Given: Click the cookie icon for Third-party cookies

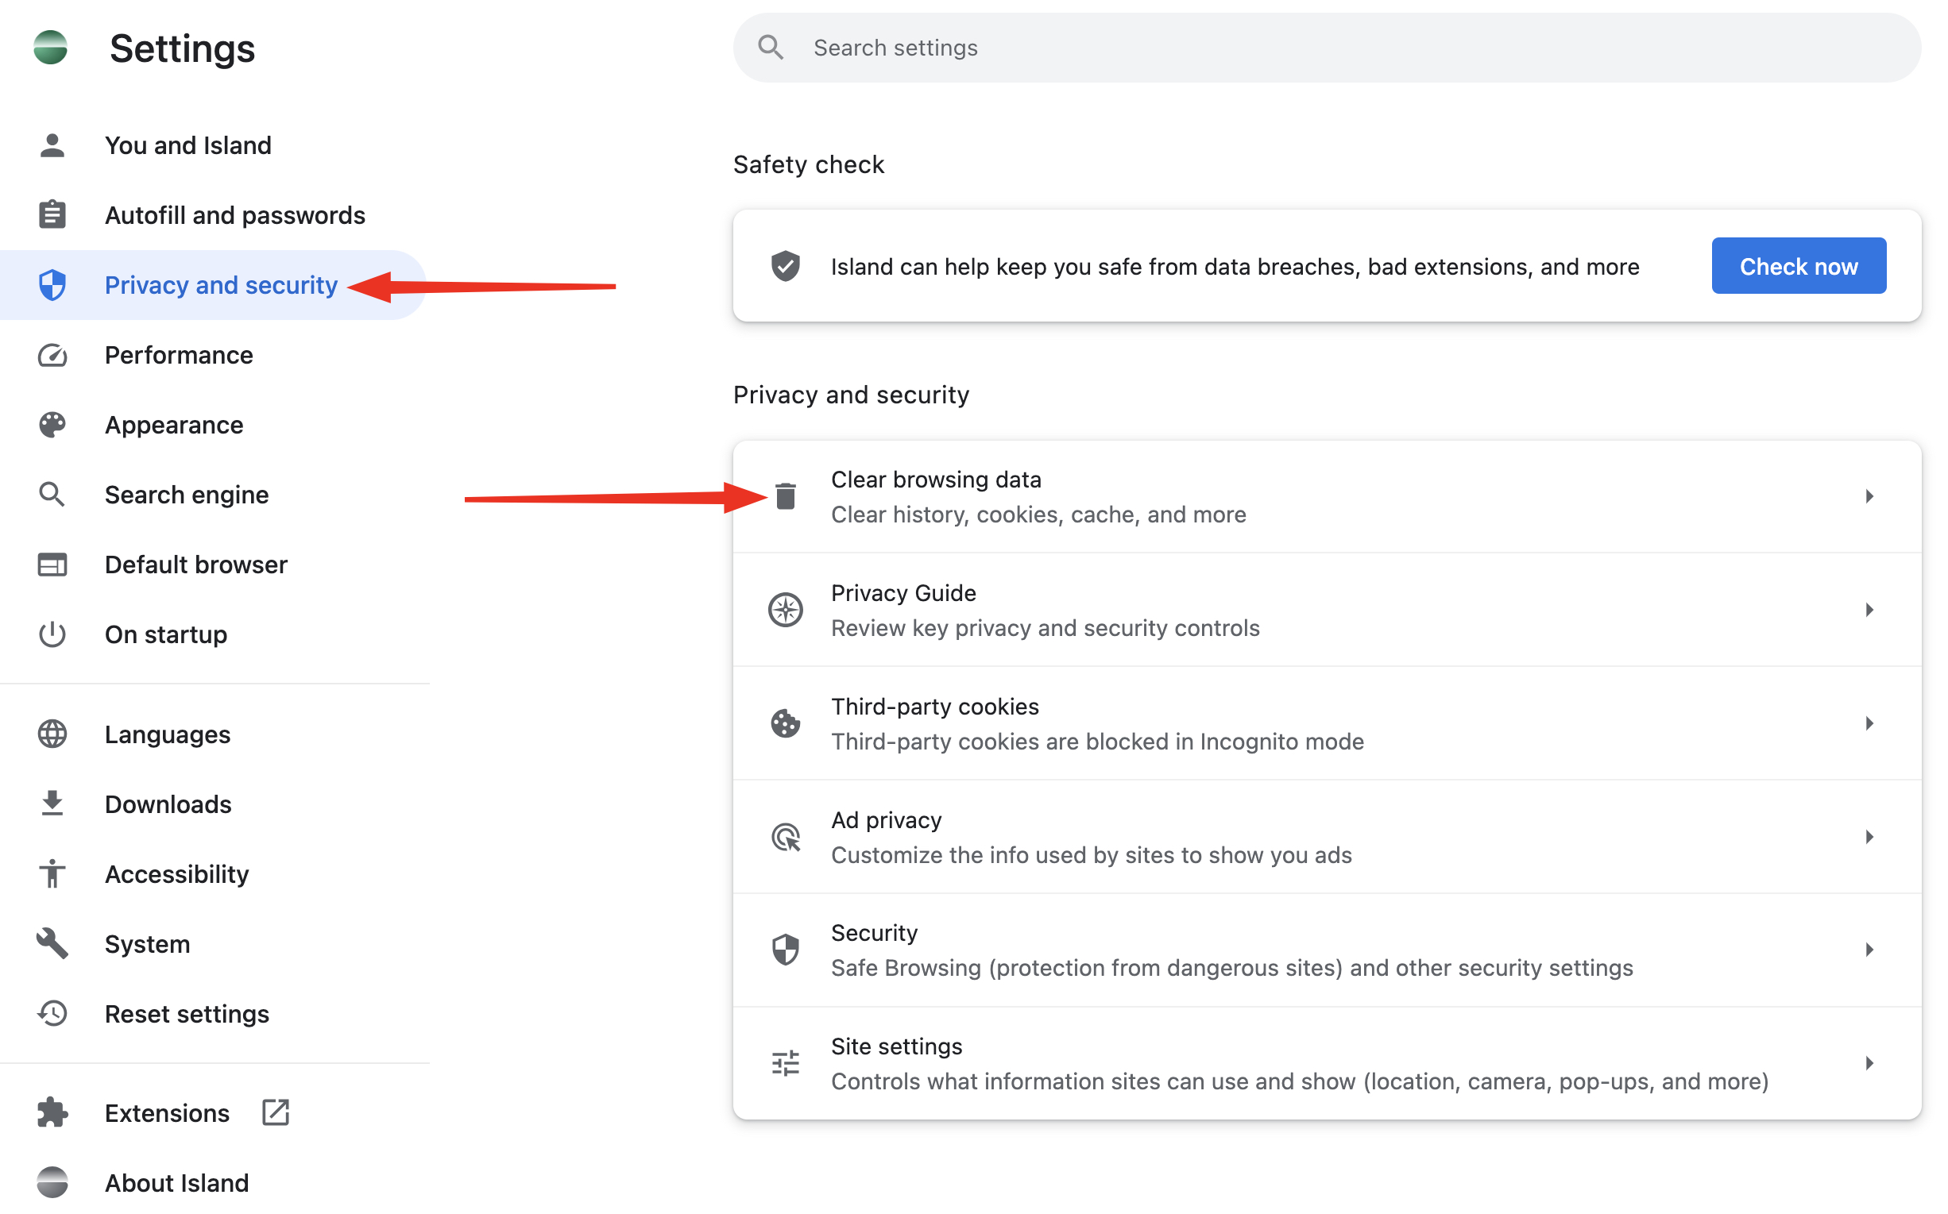Looking at the screenshot, I should 786,723.
